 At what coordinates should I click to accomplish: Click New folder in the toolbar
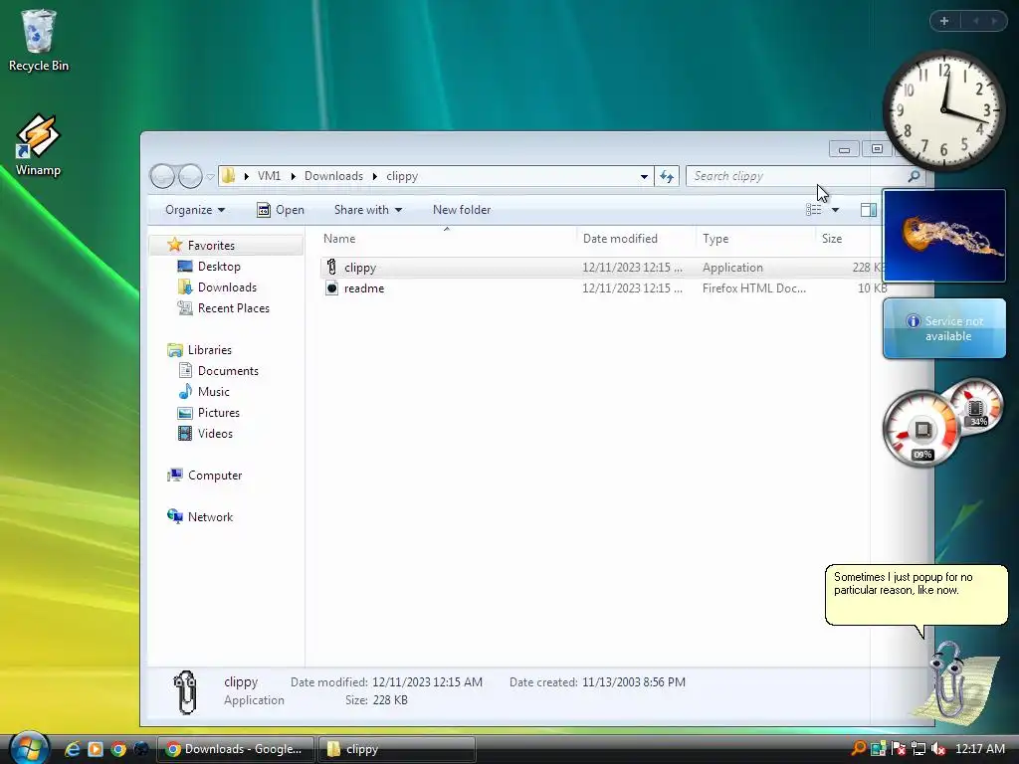coord(462,210)
